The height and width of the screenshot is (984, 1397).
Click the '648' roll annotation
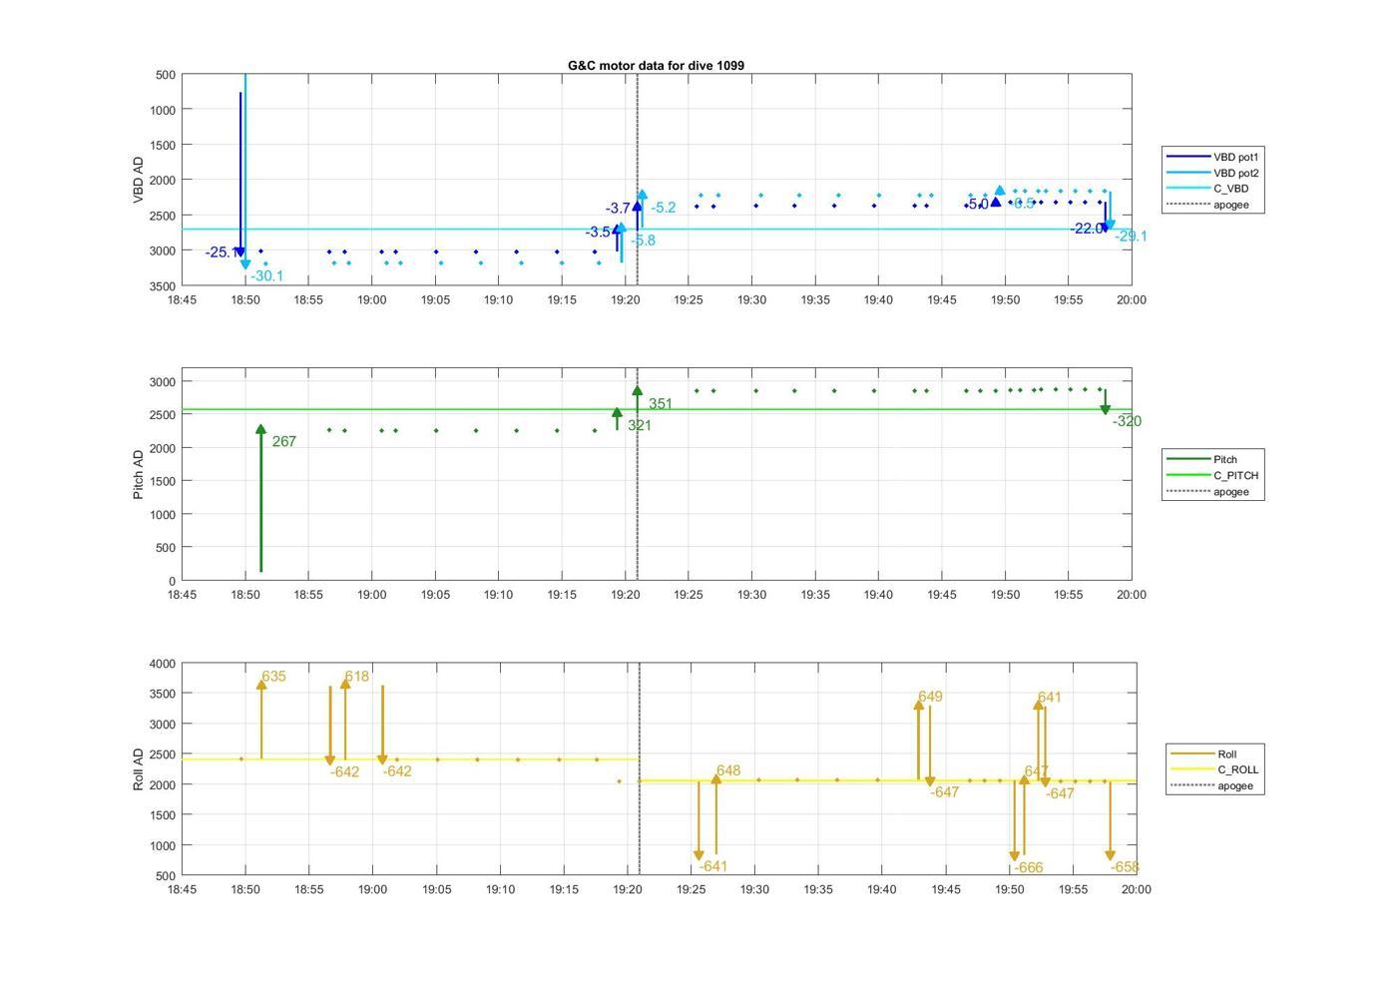pyautogui.click(x=728, y=770)
